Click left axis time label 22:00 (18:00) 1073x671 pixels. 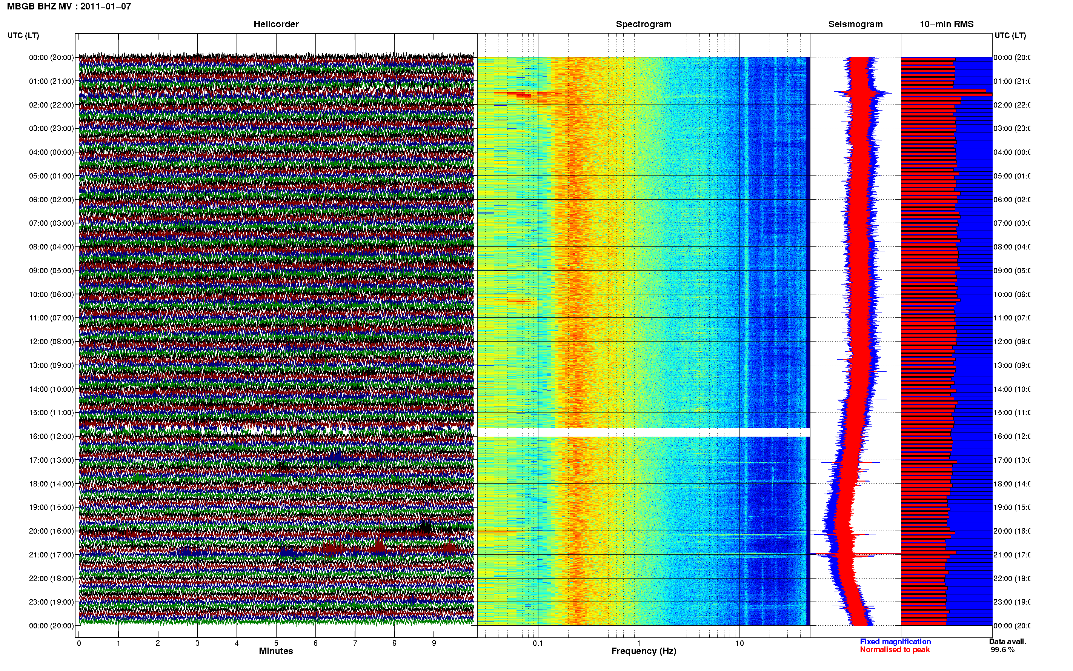(51, 579)
